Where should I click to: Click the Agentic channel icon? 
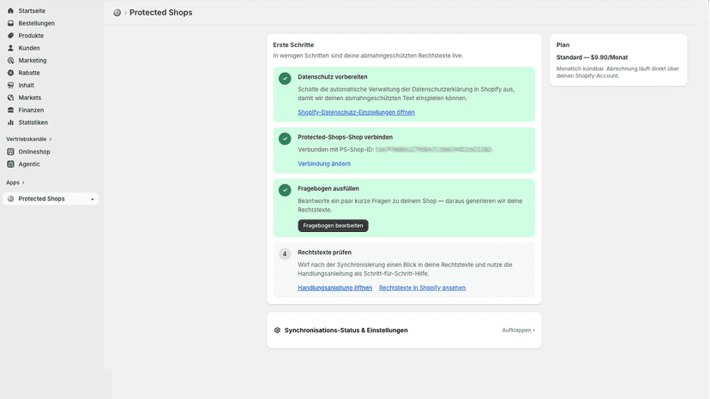[10, 164]
